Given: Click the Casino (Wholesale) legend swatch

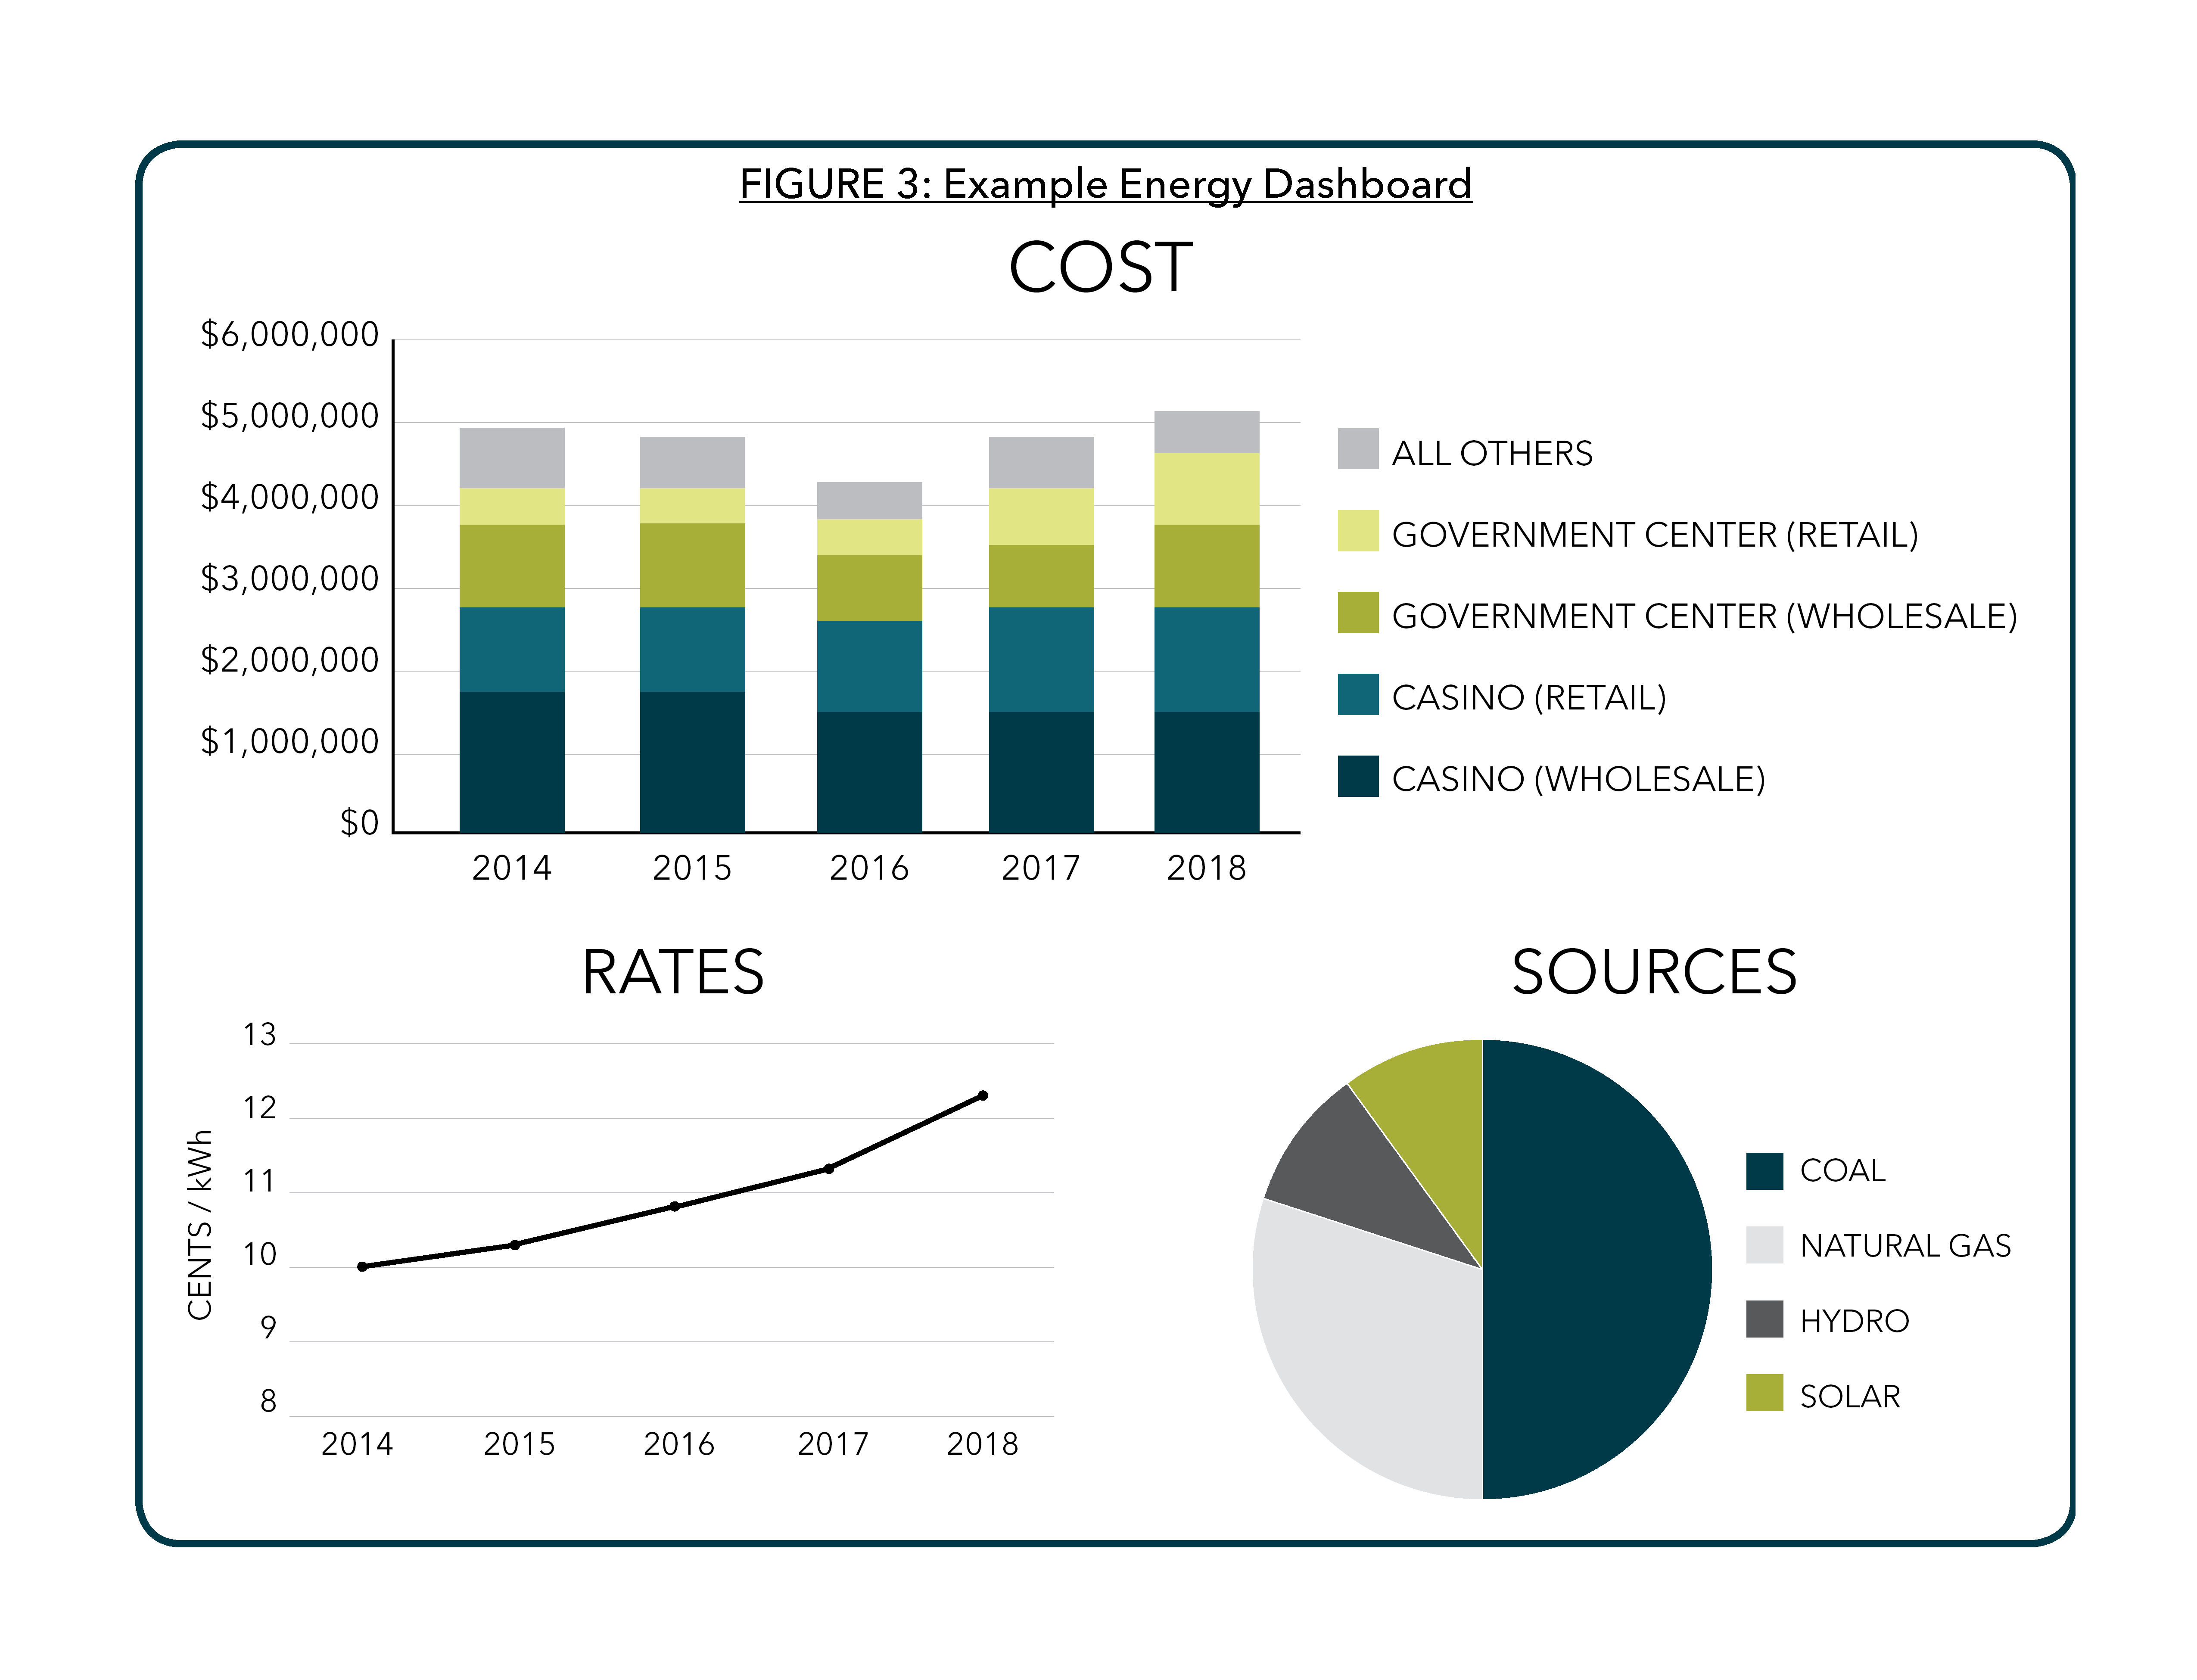Looking at the screenshot, I should tap(1357, 776).
